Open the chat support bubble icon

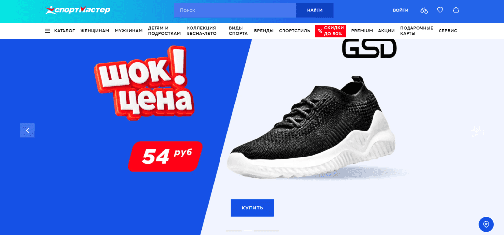486,224
